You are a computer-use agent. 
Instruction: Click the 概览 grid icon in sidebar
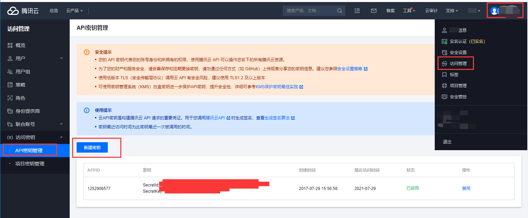coord(10,45)
